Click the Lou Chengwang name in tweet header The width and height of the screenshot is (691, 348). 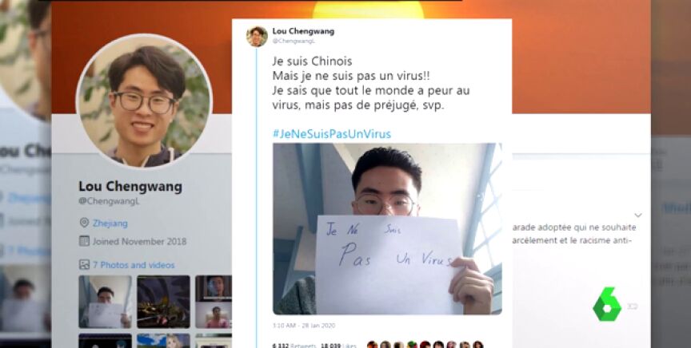tap(303, 31)
